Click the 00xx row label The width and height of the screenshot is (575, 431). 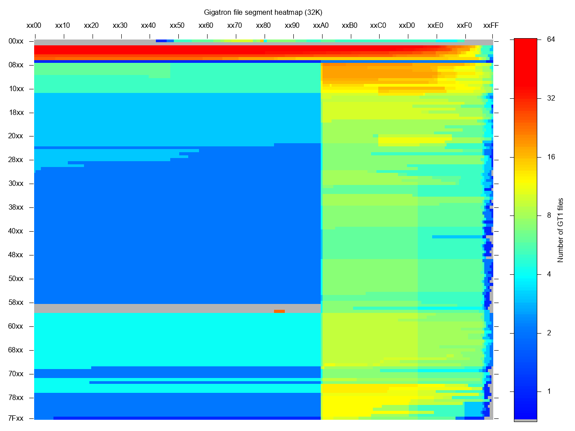pyautogui.click(x=16, y=41)
